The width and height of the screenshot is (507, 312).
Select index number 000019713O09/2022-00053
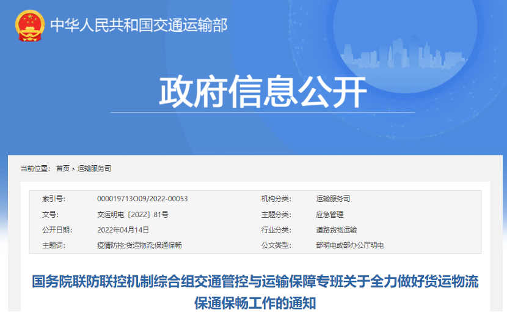pos(142,199)
